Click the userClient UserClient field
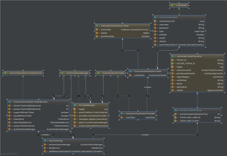Viewport: 227px width, 156px height. point(138,118)
